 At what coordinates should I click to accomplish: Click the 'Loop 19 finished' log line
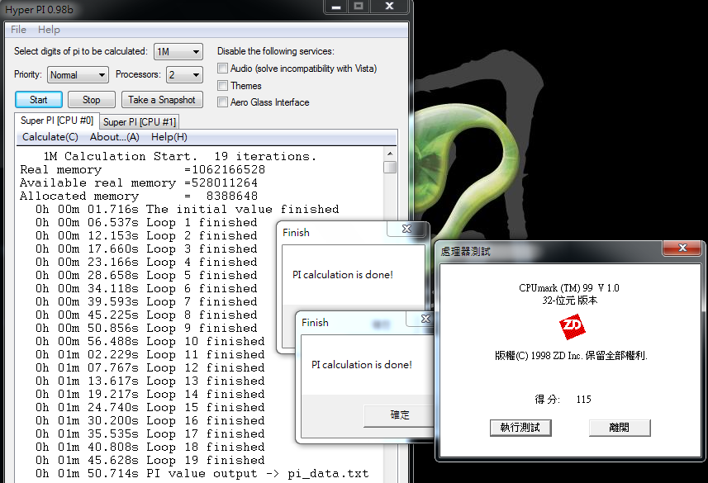[x=150, y=460]
